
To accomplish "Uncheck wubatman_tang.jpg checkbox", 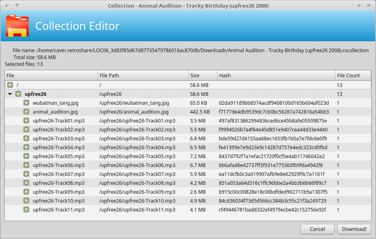I will coord(26,103).
